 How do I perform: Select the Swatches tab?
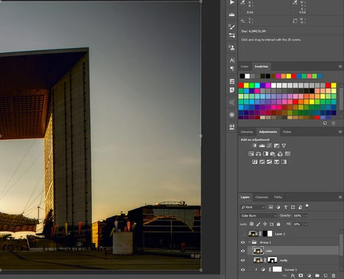[261, 67]
